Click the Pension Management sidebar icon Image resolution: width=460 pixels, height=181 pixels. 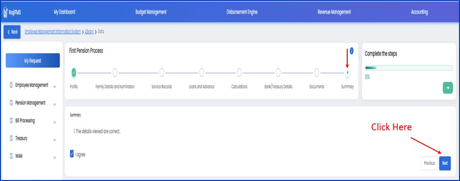12,103
